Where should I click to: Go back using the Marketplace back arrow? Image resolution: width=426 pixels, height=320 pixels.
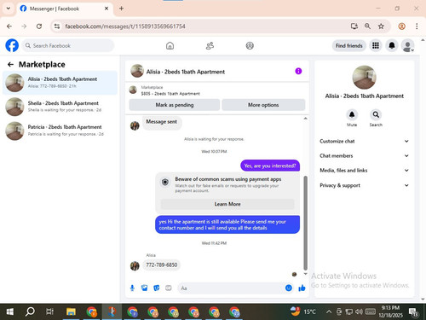10,65
